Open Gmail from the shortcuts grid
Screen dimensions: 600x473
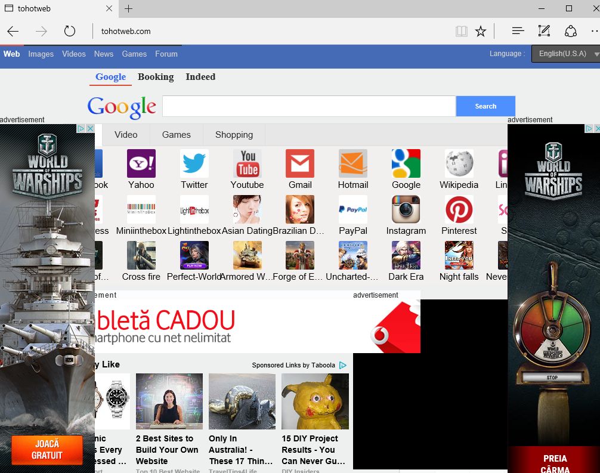pyautogui.click(x=299, y=162)
